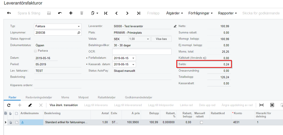Click the OCR input field
Image resolution: width=283 pixels, height=135 pixels.
(142, 52)
